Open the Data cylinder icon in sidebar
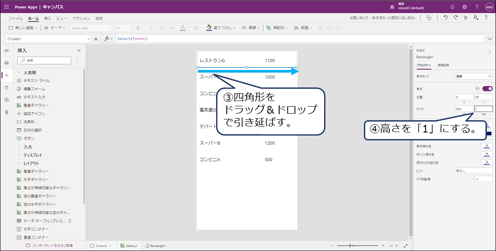 click(7, 87)
